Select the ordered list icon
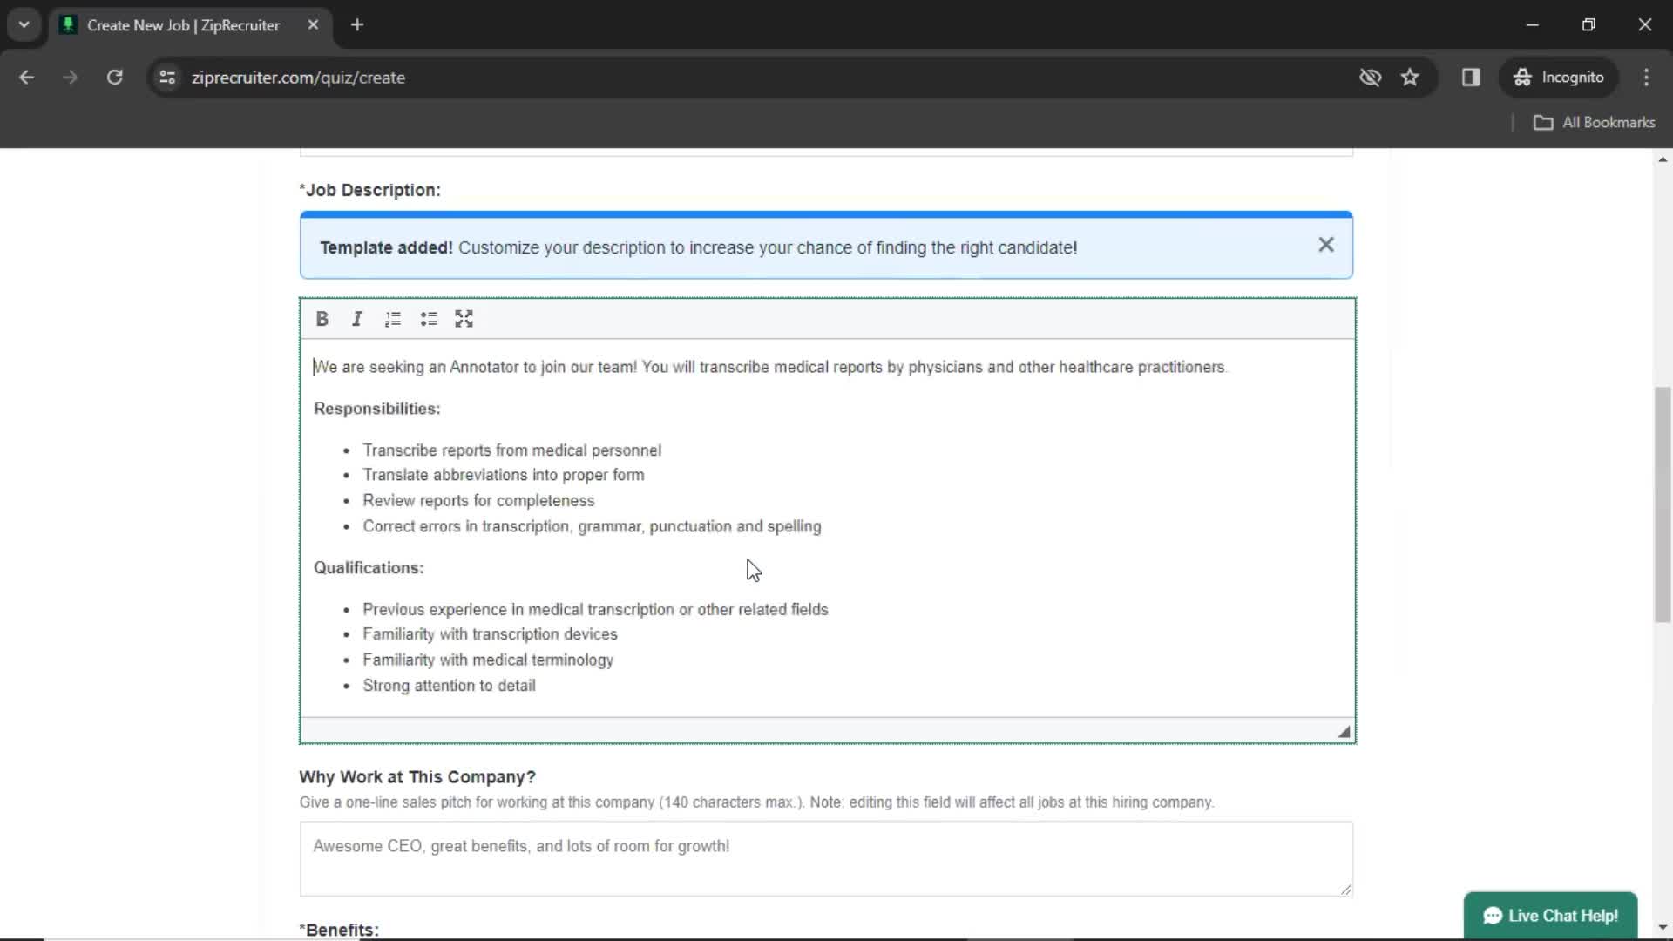This screenshot has width=1673, height=941. click(392, 318)
